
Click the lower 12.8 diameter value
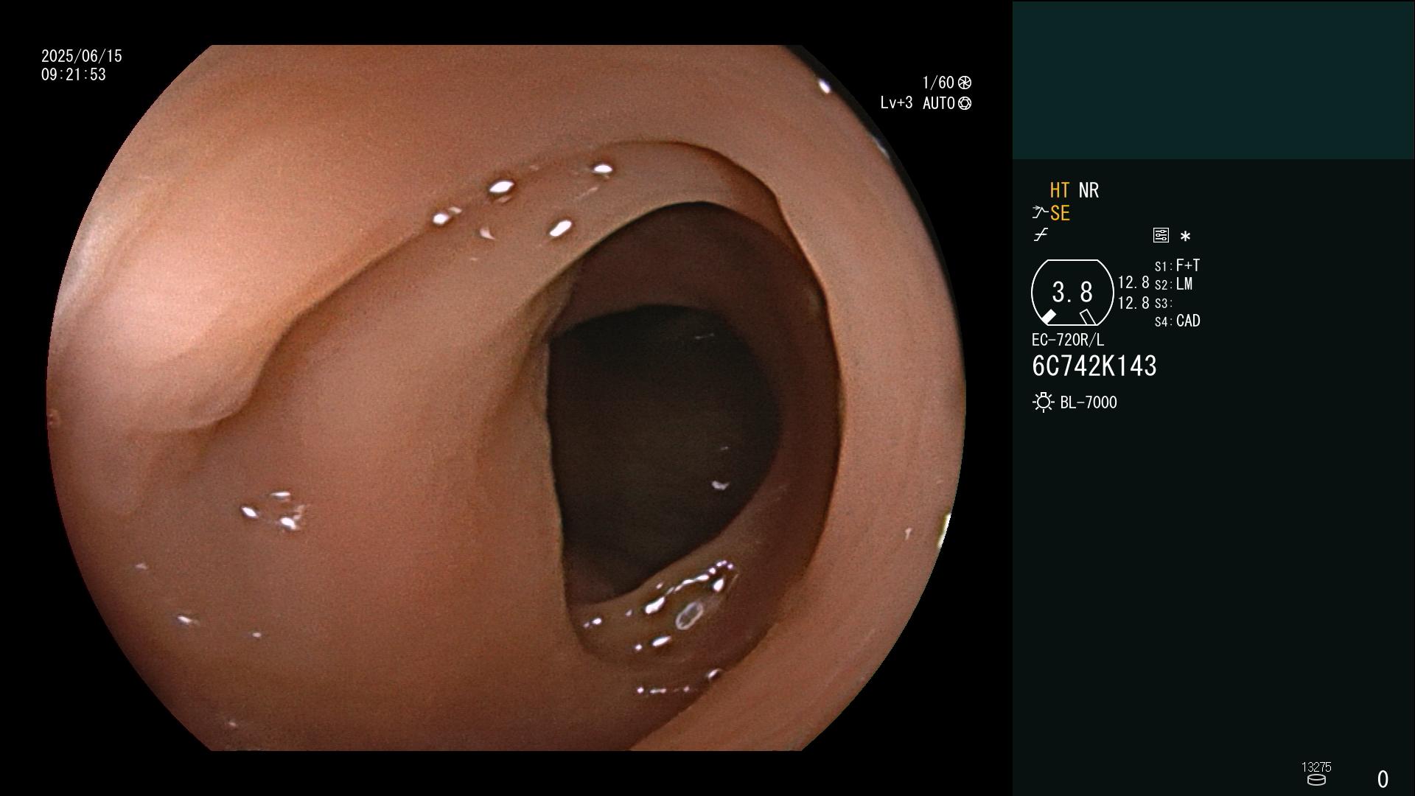click(x=1133, y=303)
